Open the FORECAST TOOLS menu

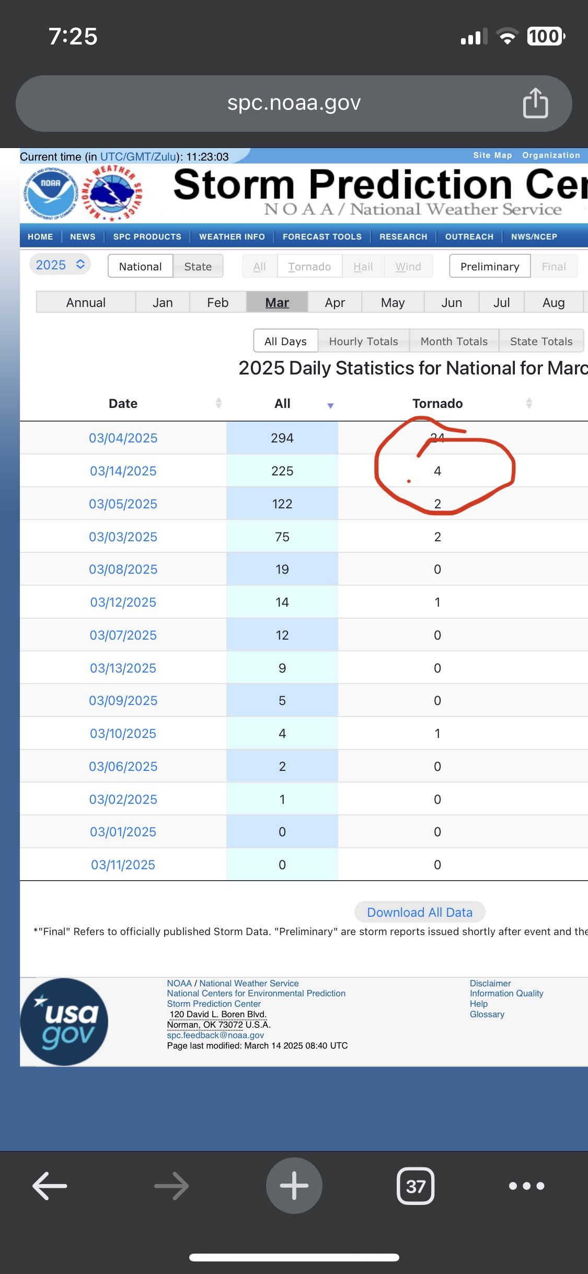tap(322, 236)
